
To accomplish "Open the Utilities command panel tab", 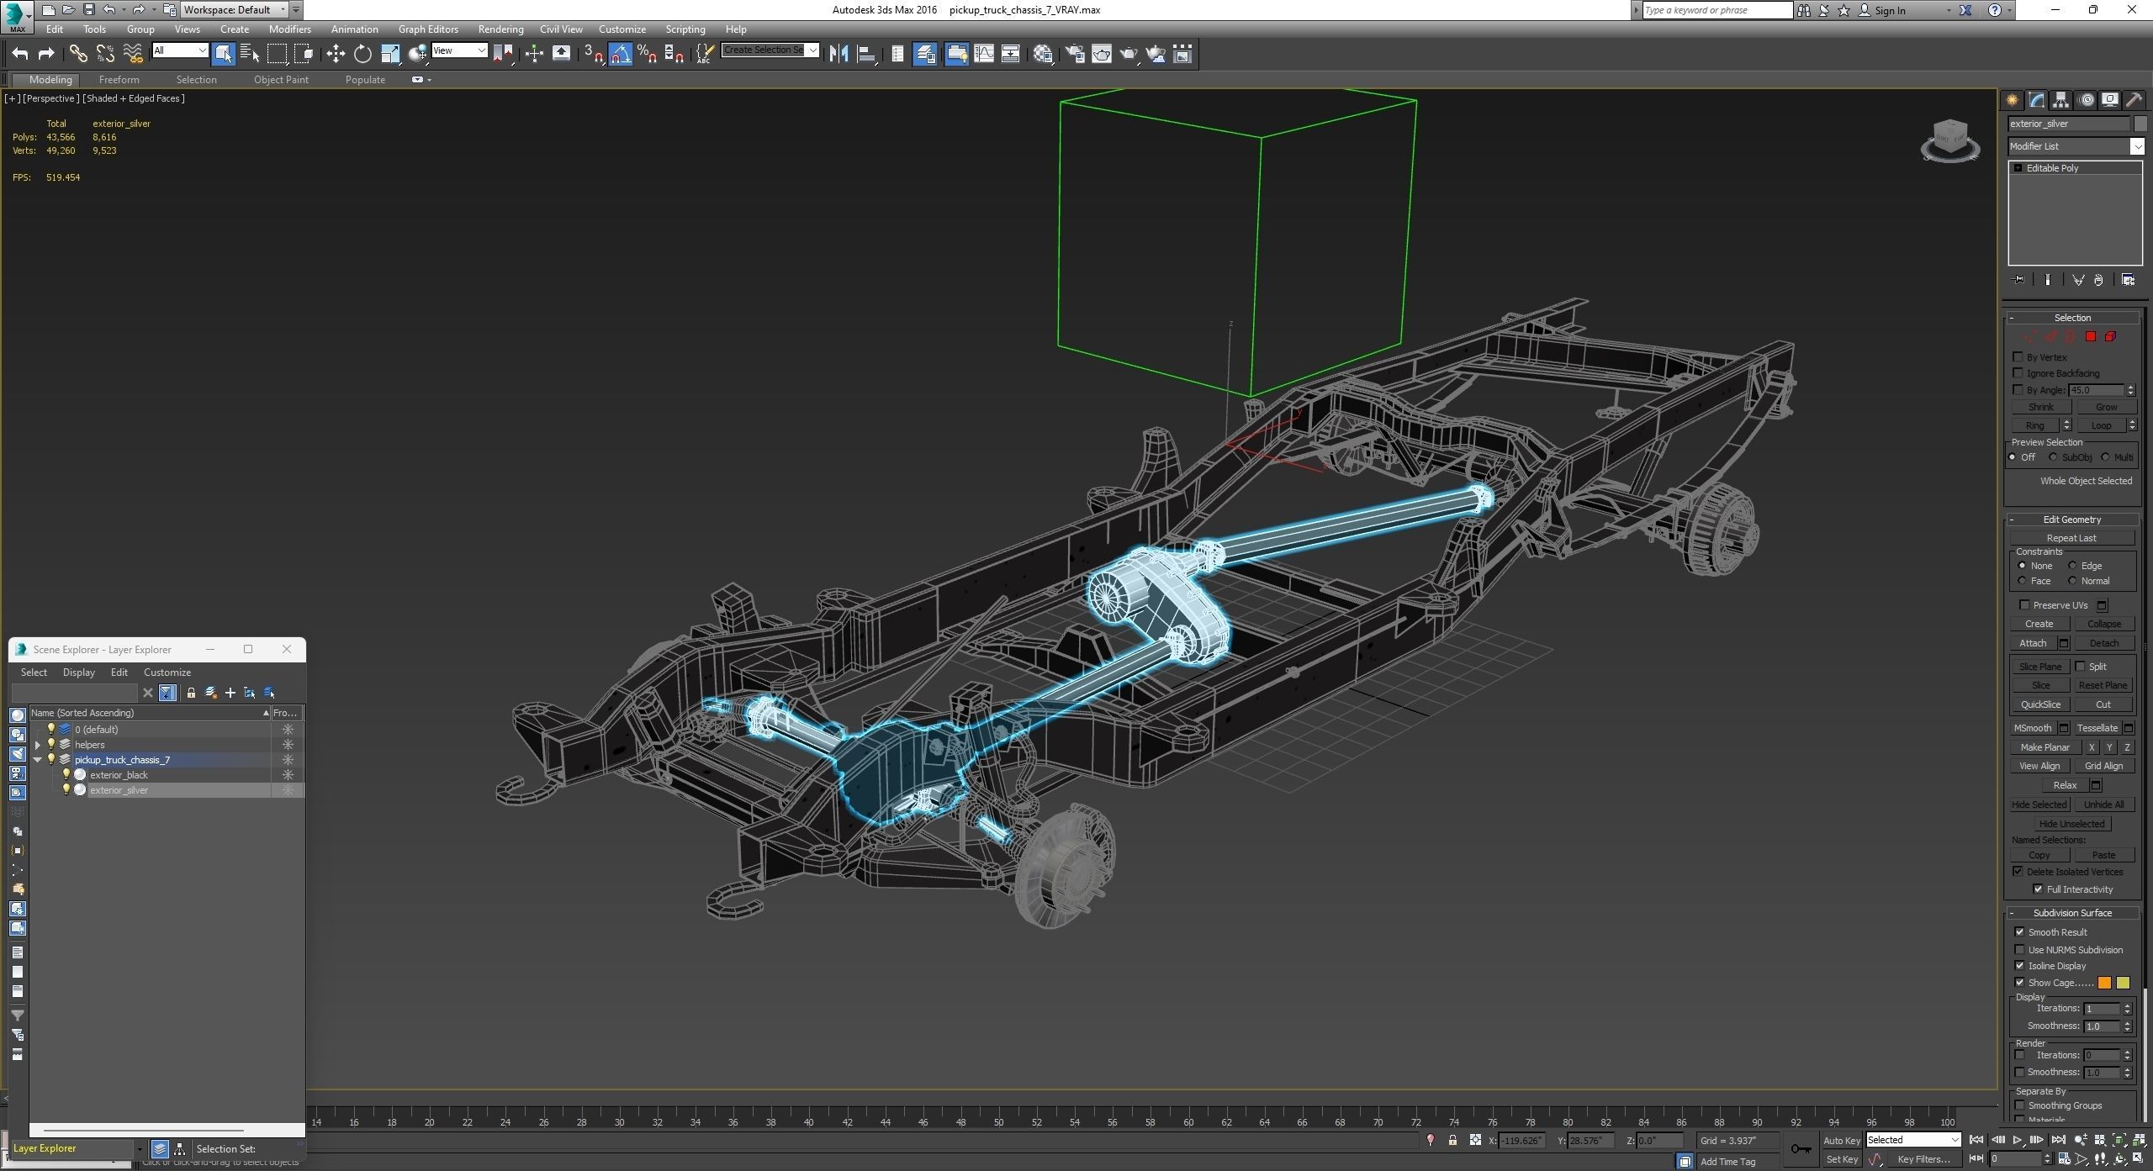I will tap(2134, 100).
